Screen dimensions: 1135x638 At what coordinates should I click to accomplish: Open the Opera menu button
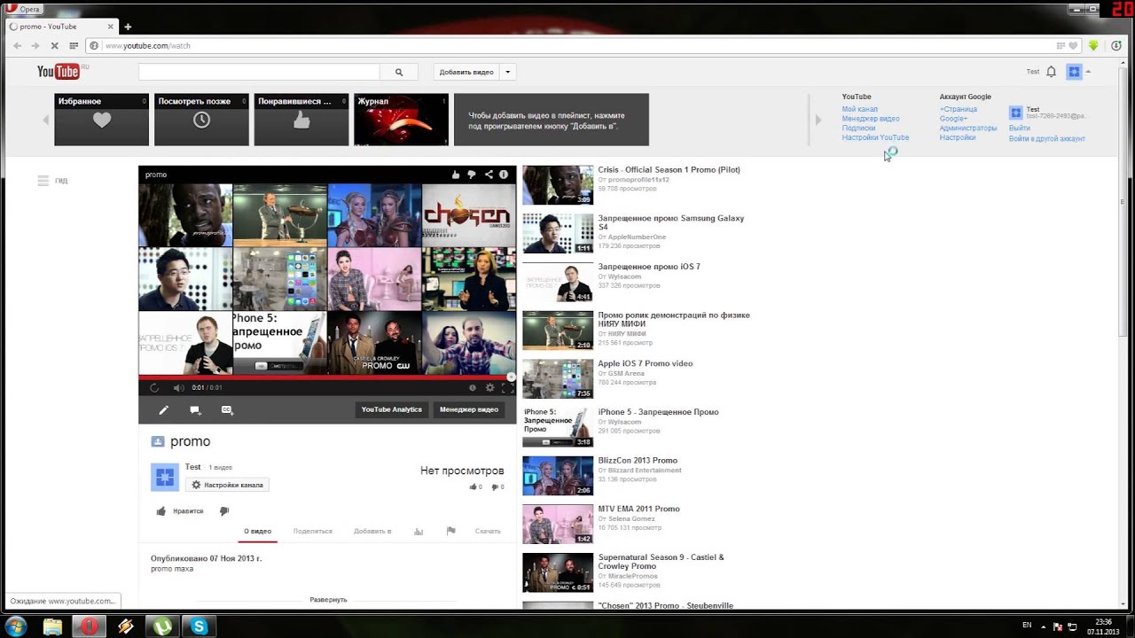tap(25, 8)
